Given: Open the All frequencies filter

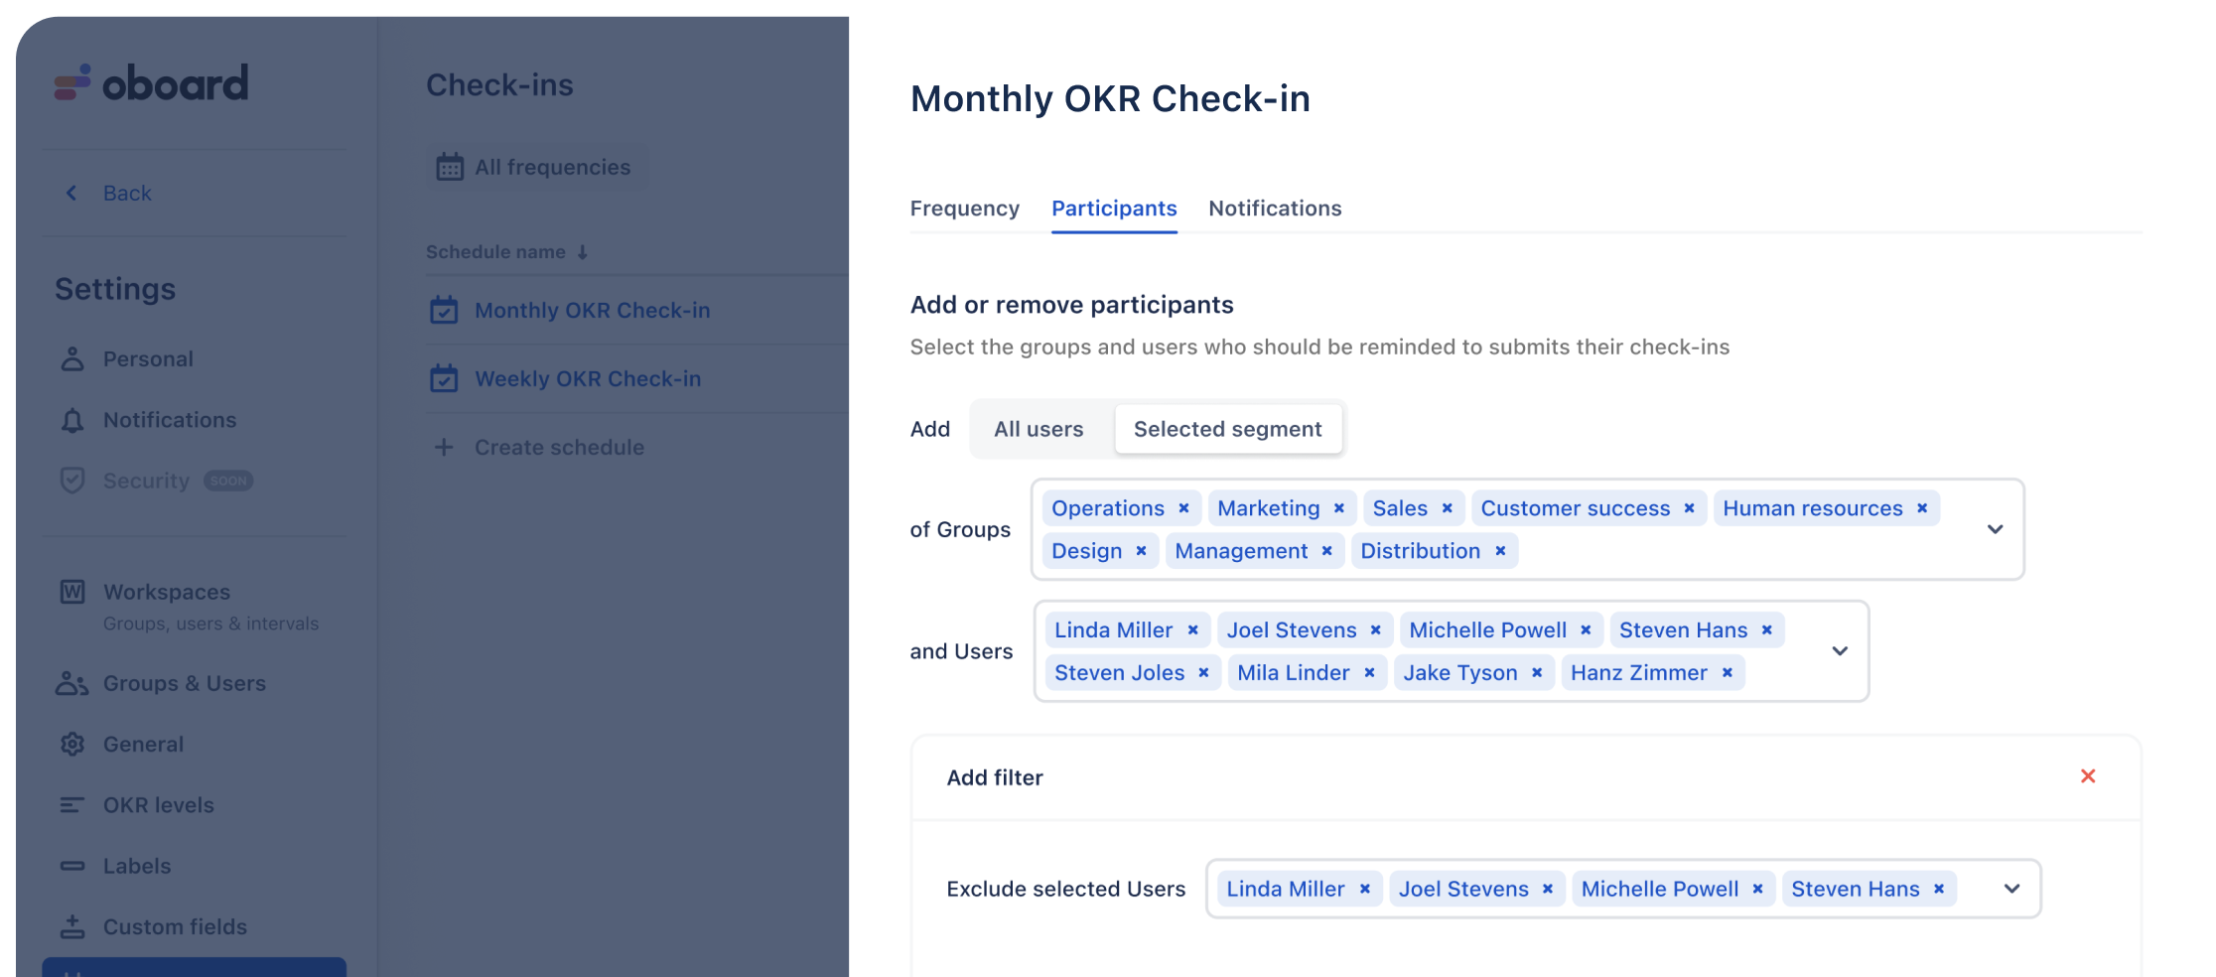Looking at the screenshot, I should [537, 167].
